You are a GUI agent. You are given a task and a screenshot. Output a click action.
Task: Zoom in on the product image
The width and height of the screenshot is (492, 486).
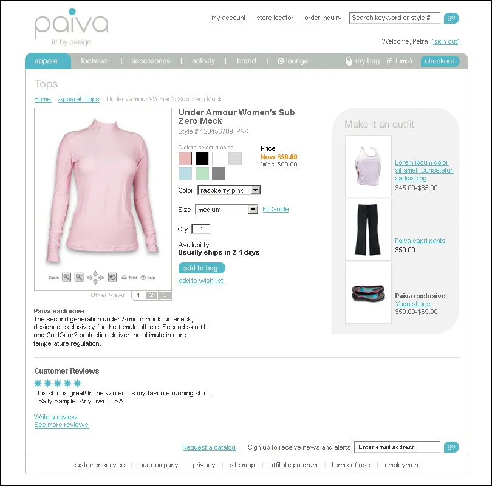[67, 277]
